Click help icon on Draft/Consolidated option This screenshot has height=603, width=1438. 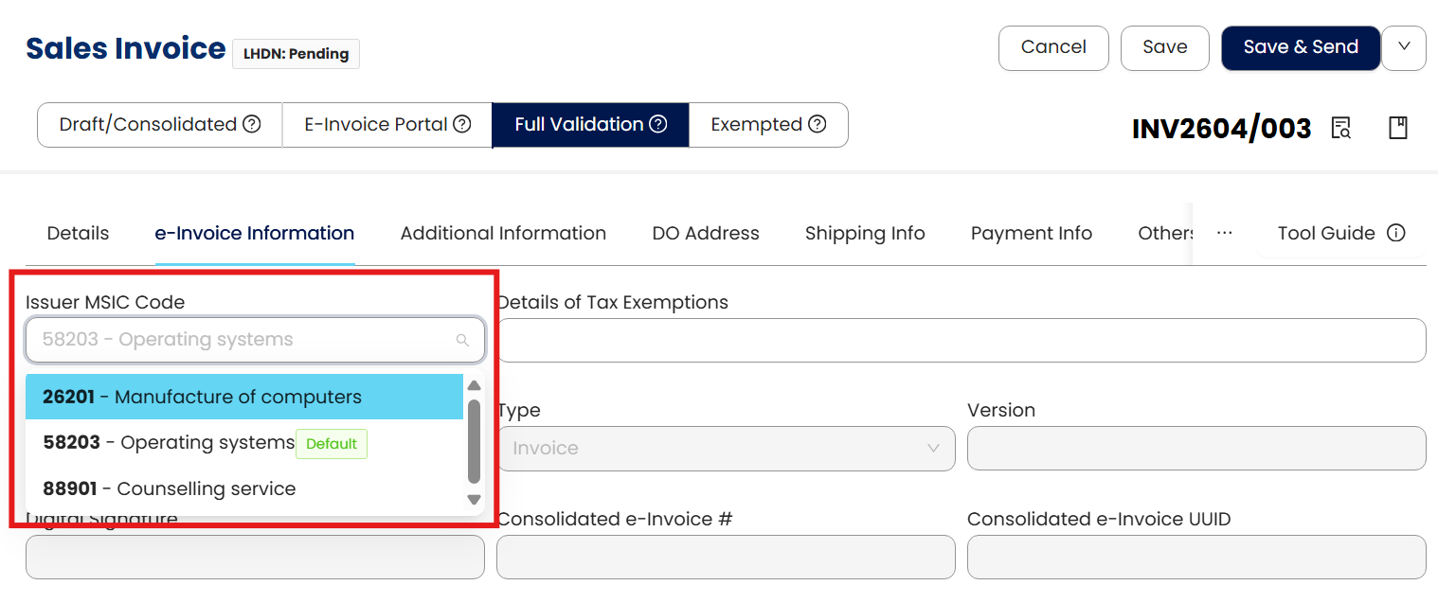tap(251, 124)
